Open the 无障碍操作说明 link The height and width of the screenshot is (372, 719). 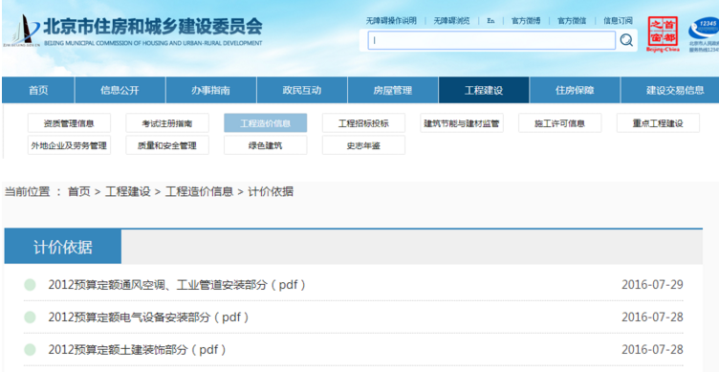click(x=391, y=21)
